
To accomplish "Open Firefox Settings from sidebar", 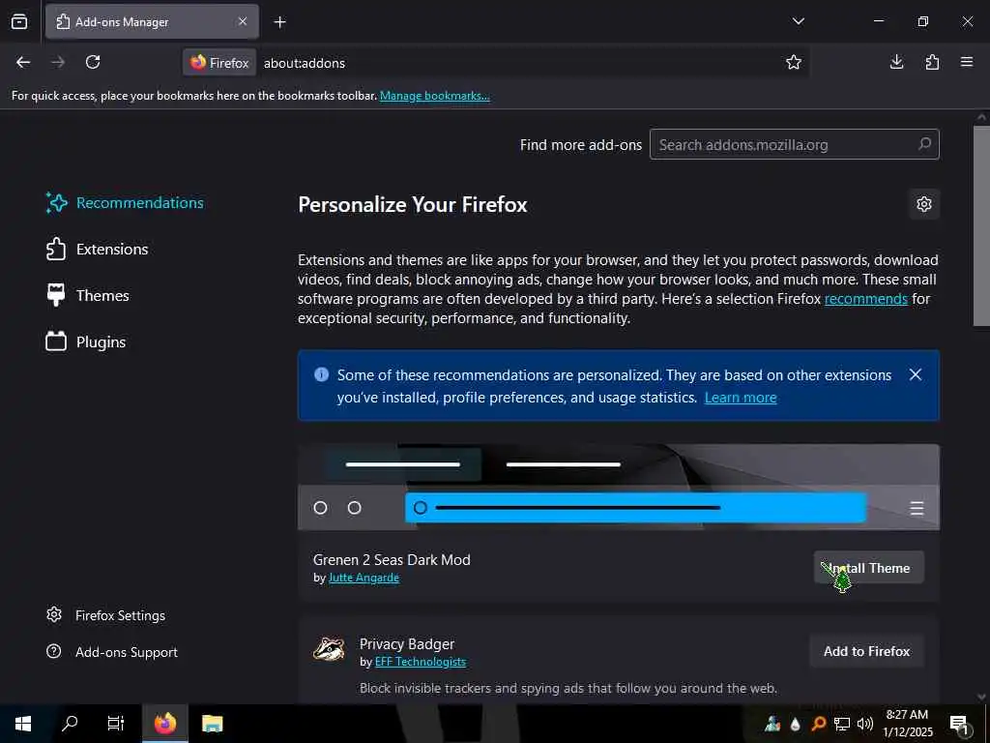I will [x=106, y=615].
